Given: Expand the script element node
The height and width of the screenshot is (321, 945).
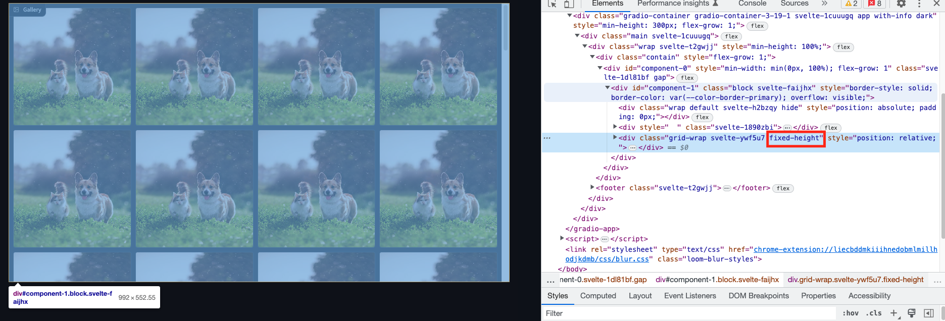Looking at the screenshot, I should coord(562,238).
